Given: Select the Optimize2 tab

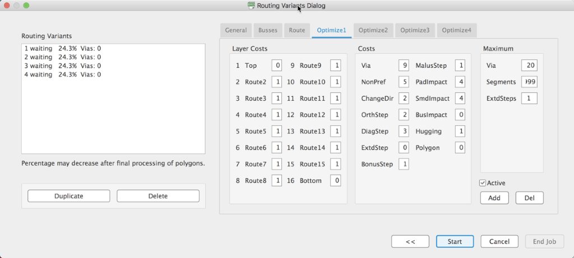Looking at the screenshot, I should coord(373,30).
